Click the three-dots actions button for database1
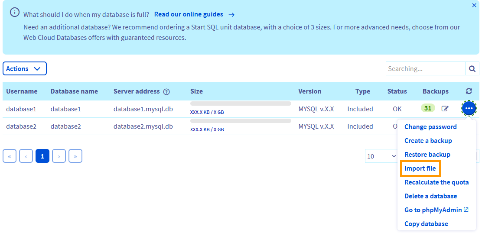Screen dimensions: 482x233 [469, 108]
